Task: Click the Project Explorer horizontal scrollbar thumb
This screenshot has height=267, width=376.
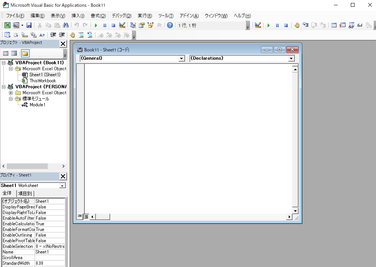Action: pyautogui.click(x=27, y=166)
